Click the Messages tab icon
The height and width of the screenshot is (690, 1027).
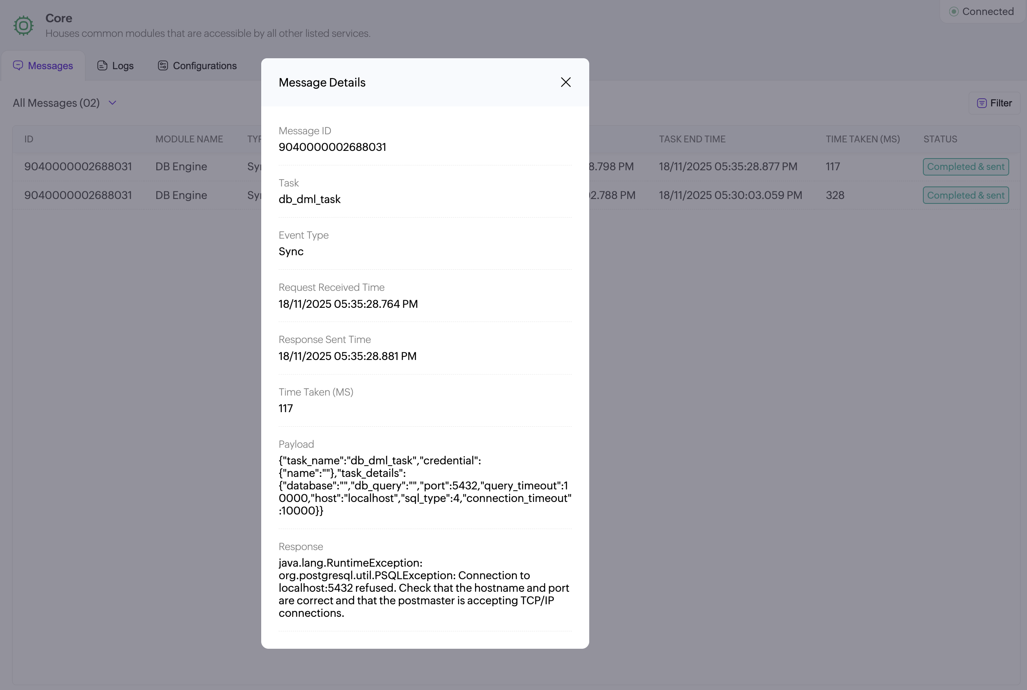click(18, 66)
